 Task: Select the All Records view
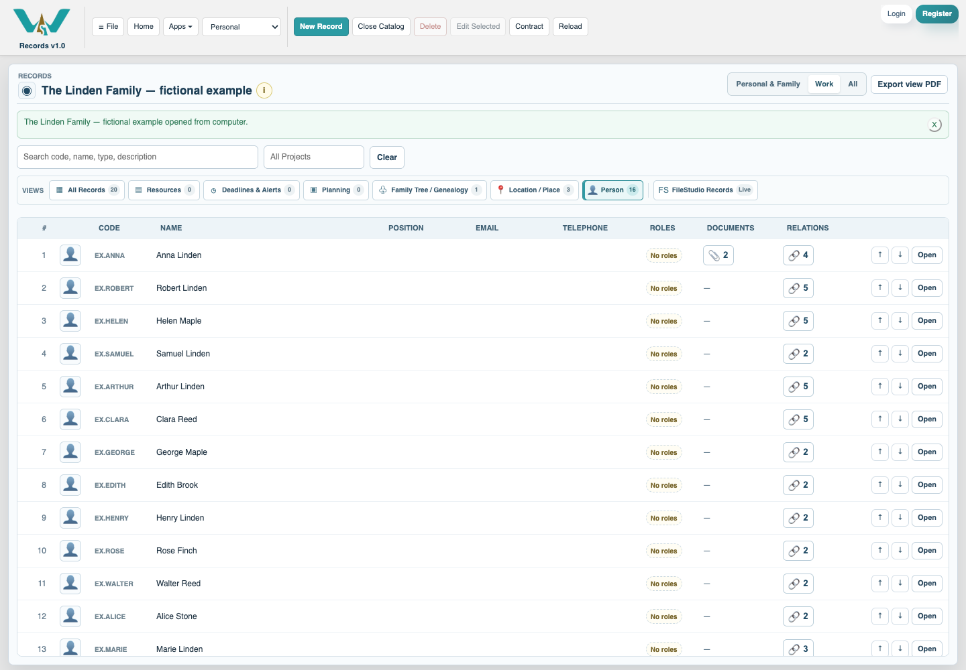[x=87, y=190]
